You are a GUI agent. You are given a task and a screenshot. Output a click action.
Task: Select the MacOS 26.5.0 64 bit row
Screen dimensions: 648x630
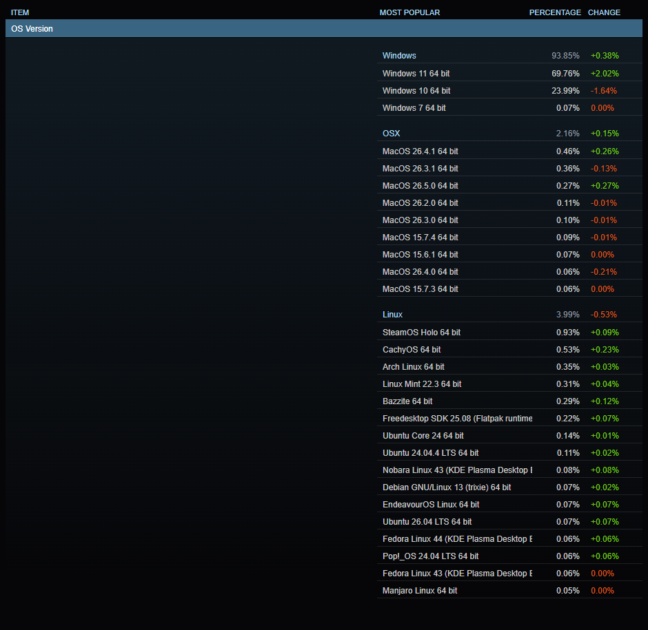509,185
